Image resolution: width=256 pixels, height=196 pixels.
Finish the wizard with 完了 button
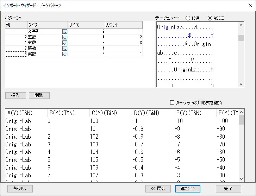click(228, 189)
